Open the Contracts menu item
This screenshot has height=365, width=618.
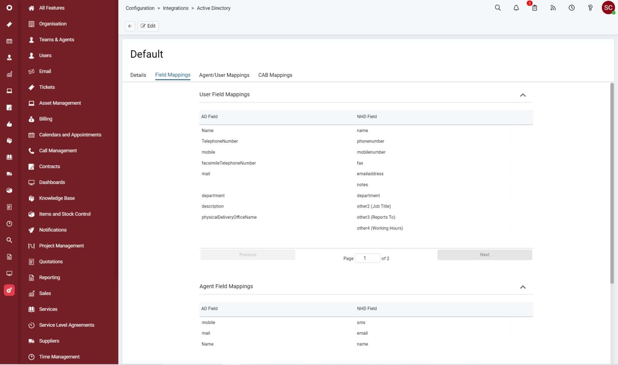coord(49,167)
